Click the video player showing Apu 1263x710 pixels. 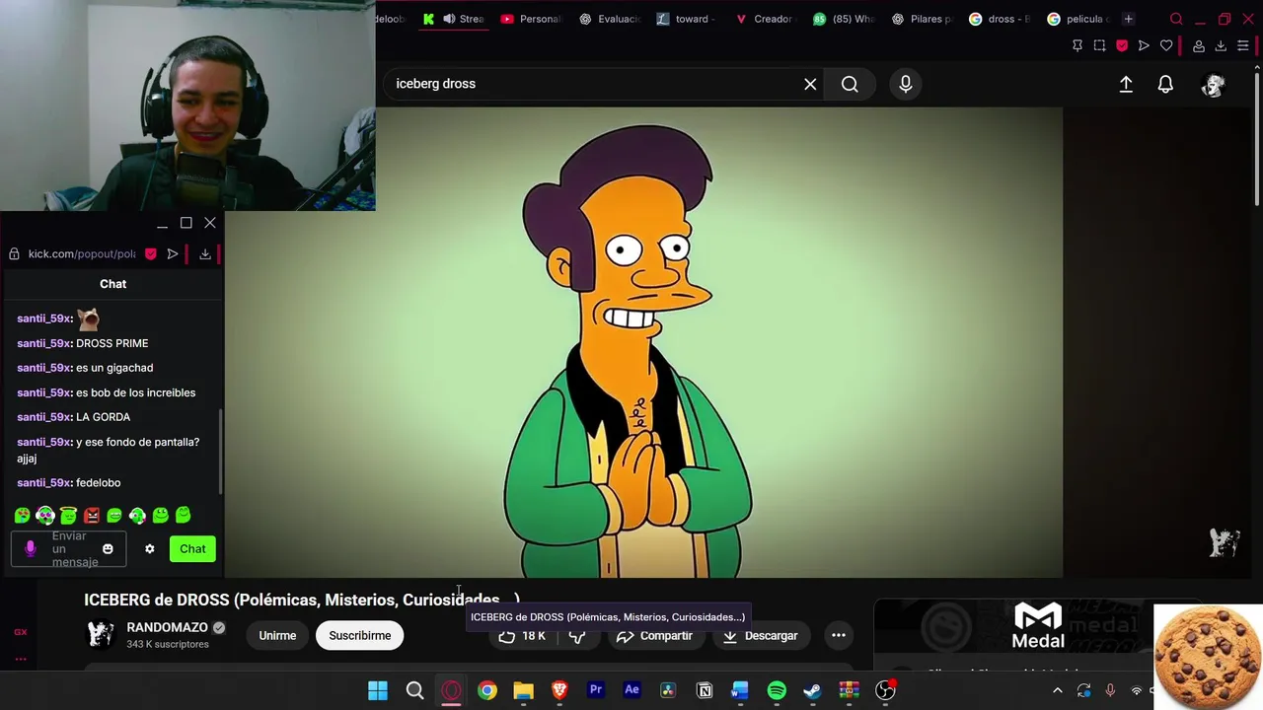pos(644,342)
